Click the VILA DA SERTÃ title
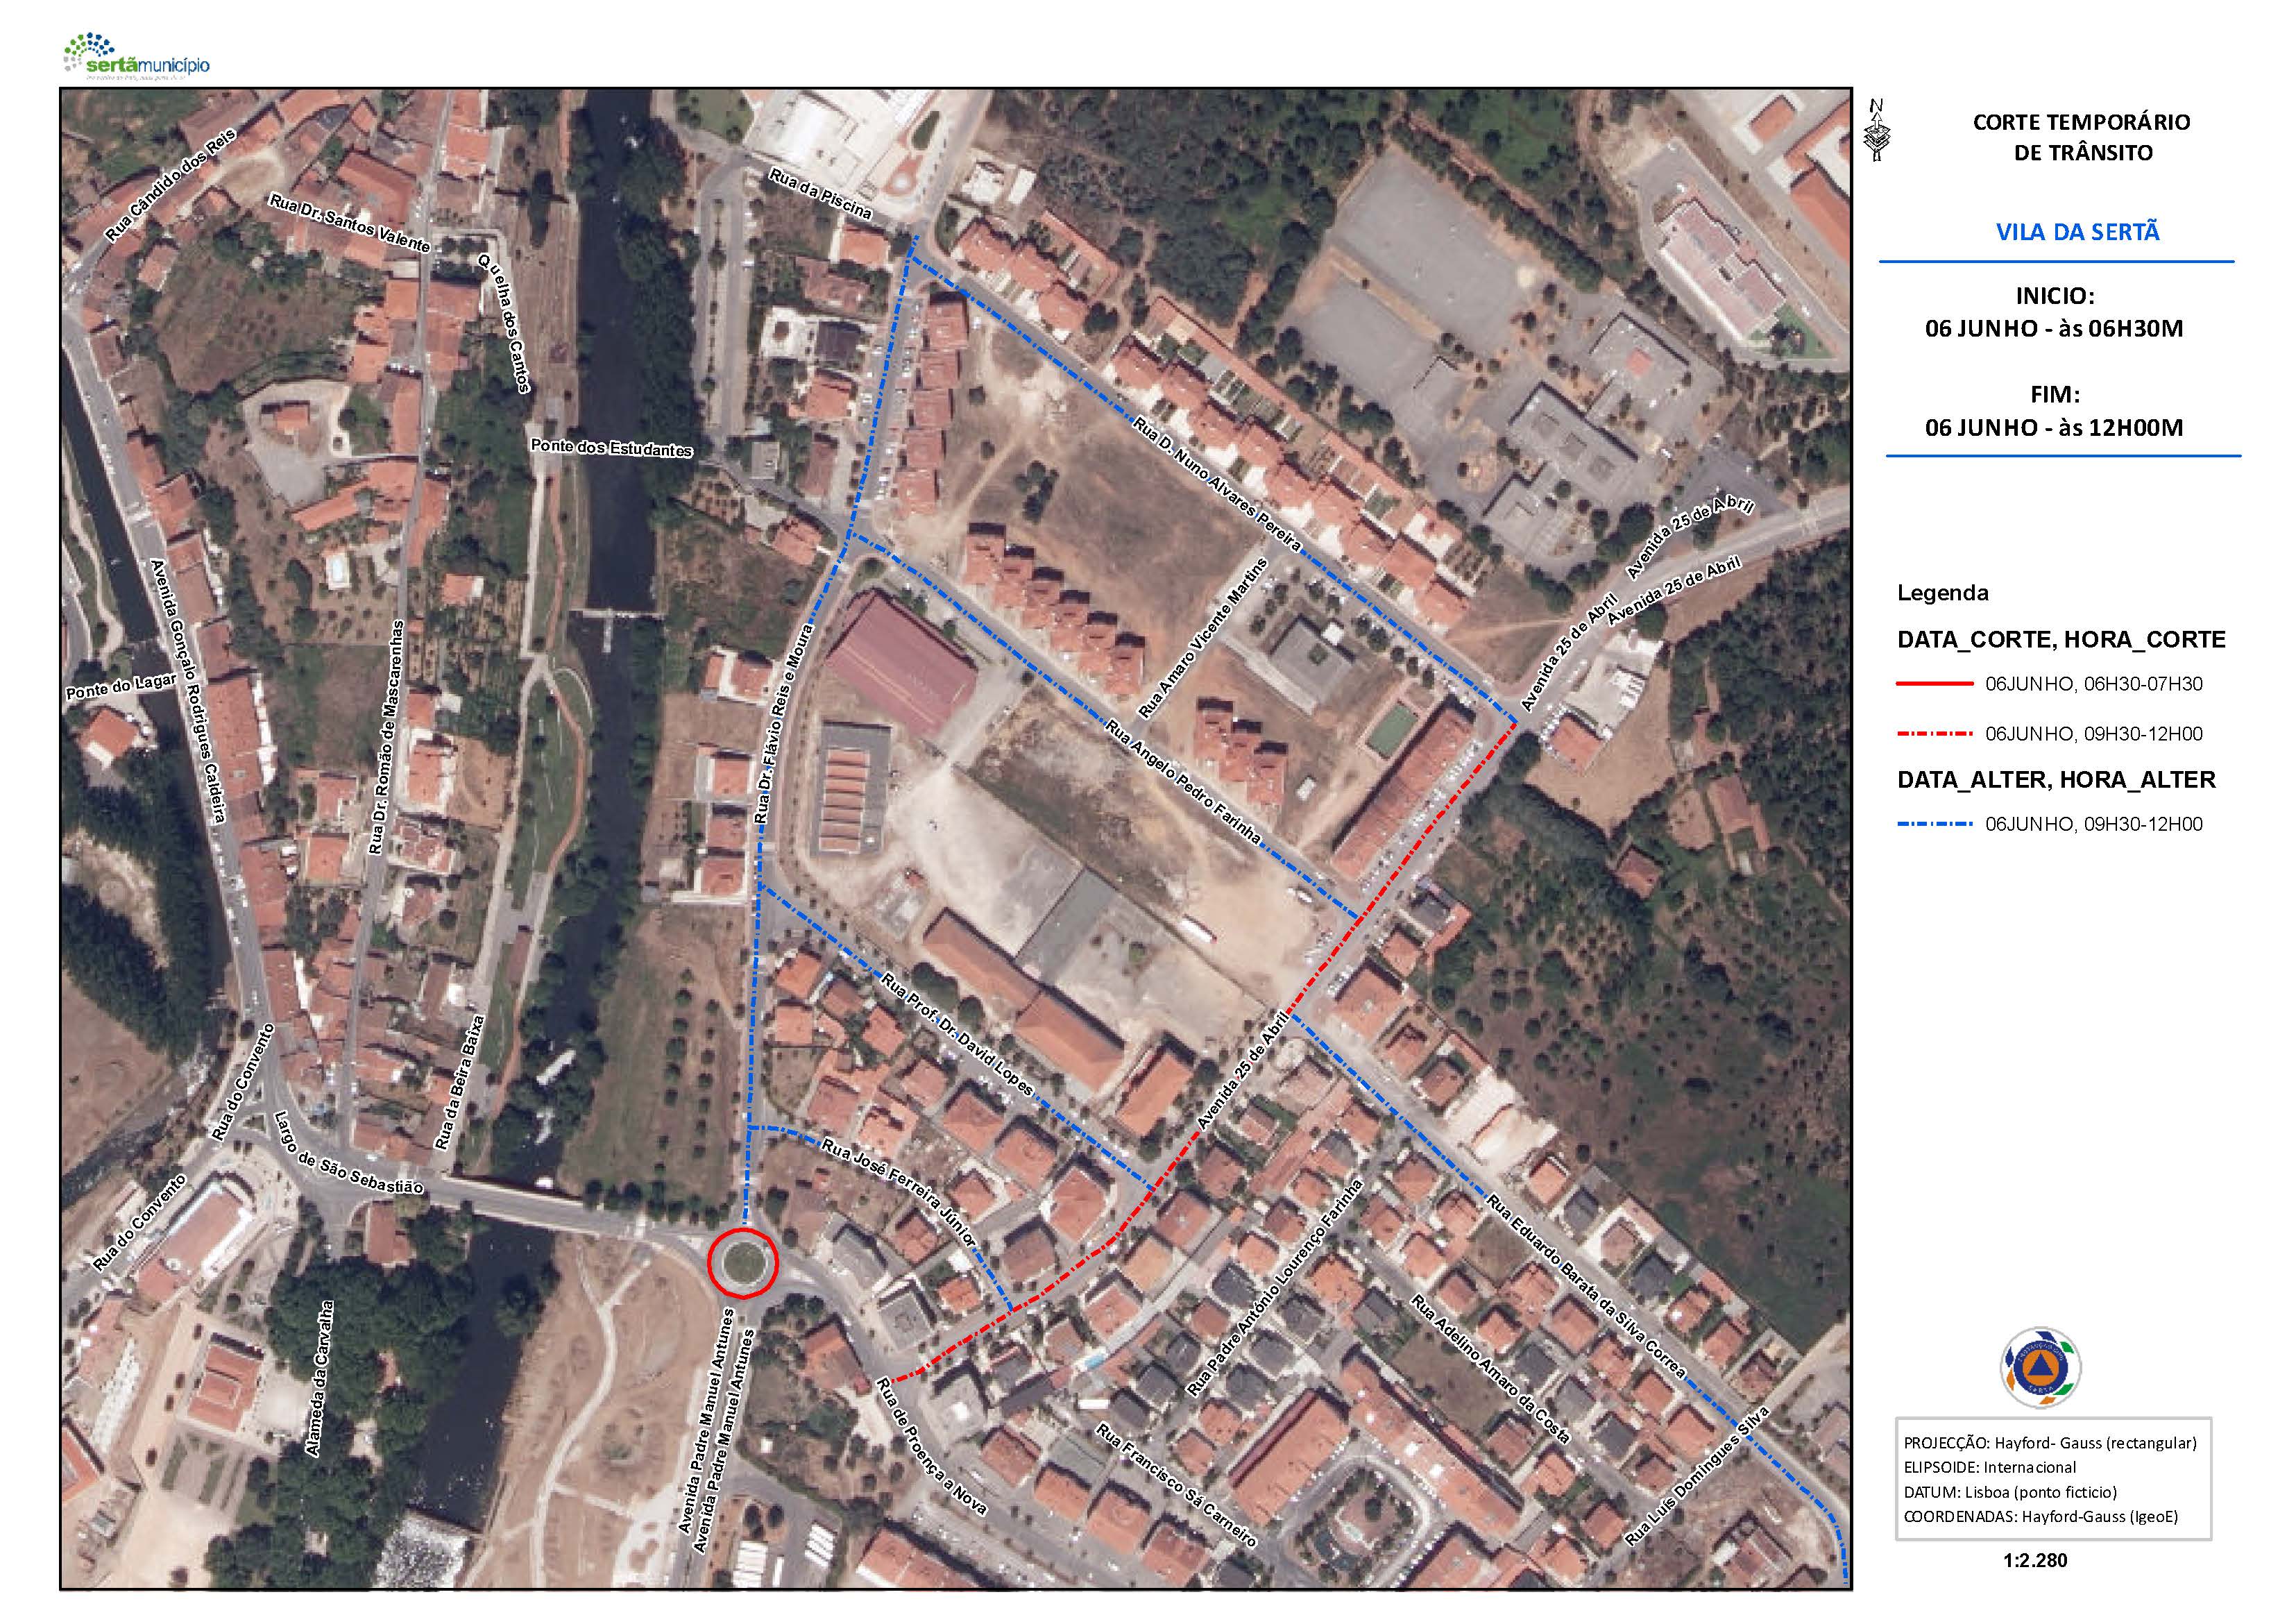Viewport: 2296px width, 1624px height. (2077, 232)
